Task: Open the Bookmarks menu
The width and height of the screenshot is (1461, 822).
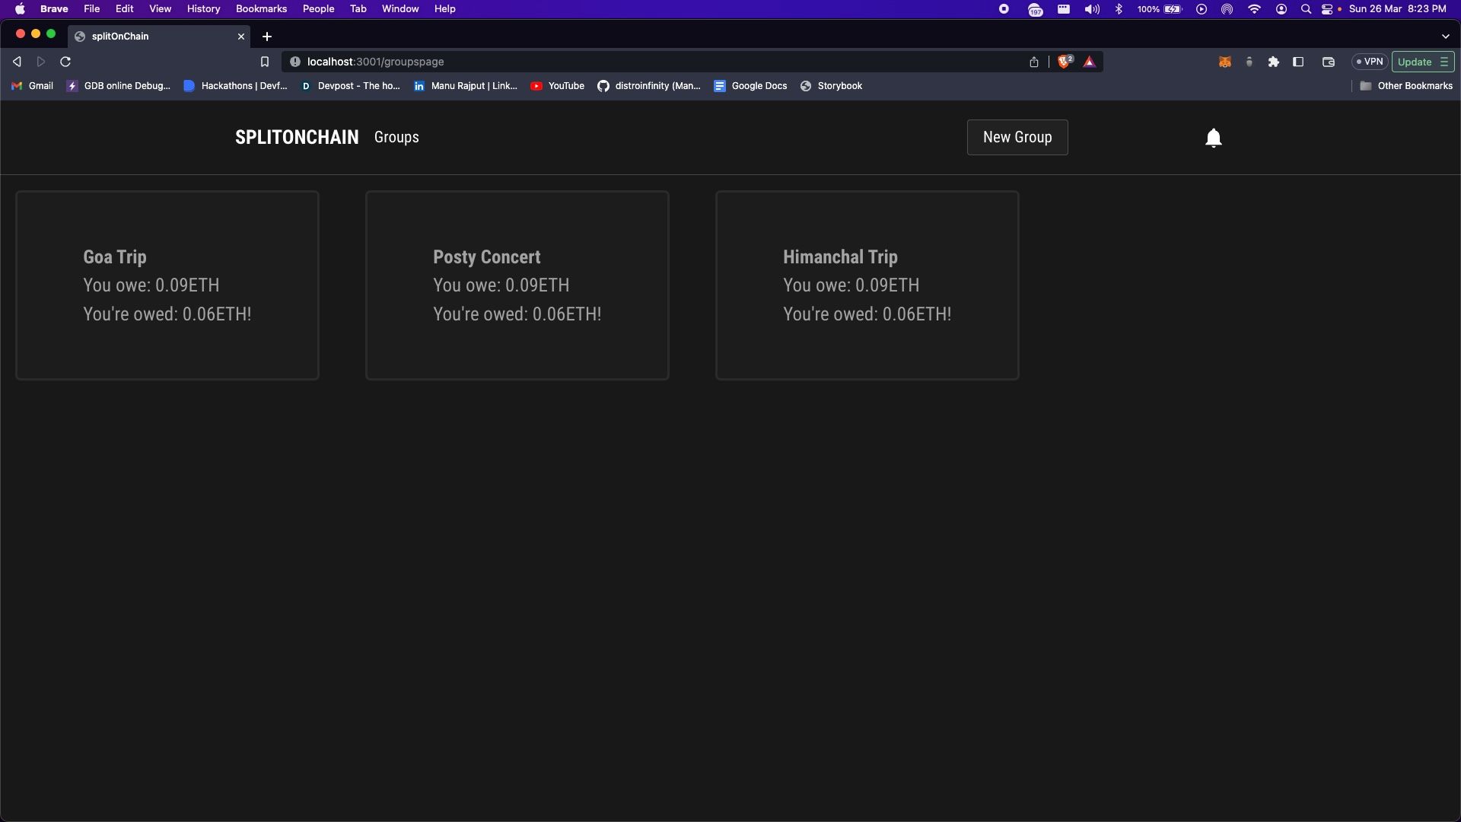Action: [x=261, y=9]
